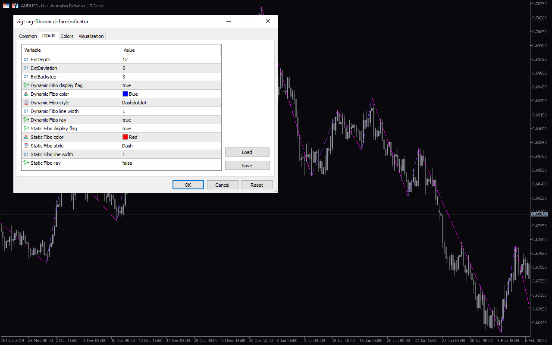Click the ExtDeviation integer type icon

point(26,68)
